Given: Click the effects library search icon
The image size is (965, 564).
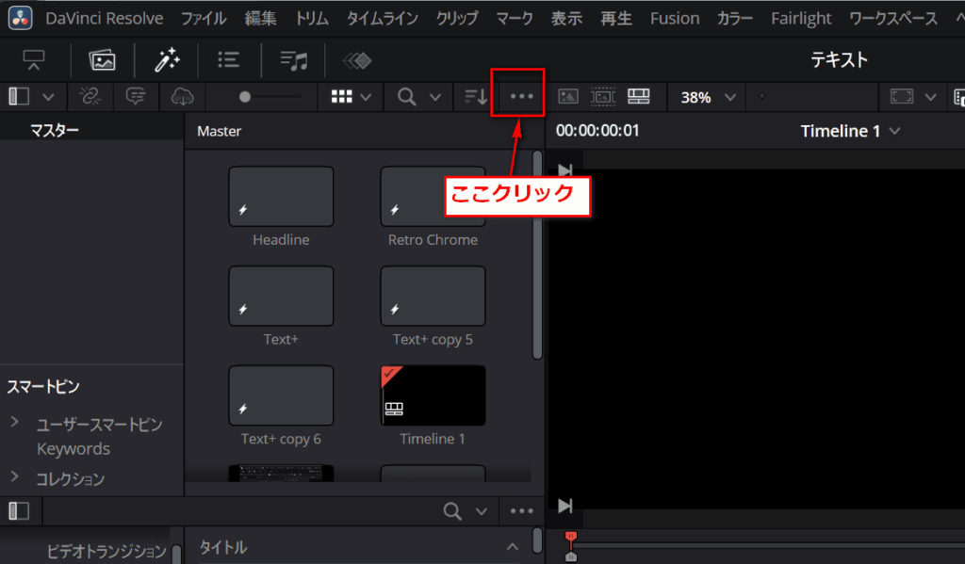Looking at the screenshot, I should [x=452, y=511].
